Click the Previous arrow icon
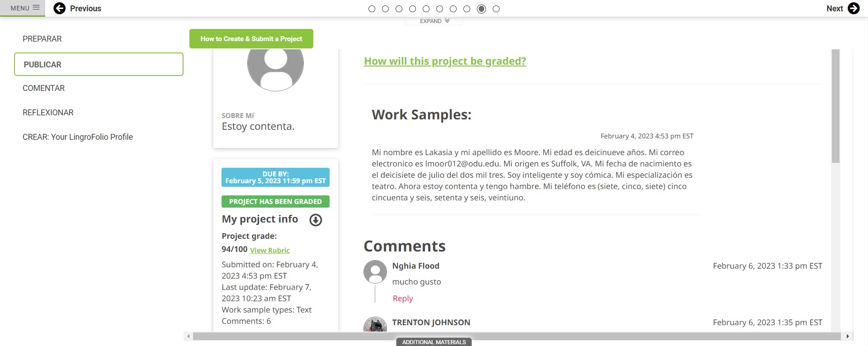 point(59,8)
